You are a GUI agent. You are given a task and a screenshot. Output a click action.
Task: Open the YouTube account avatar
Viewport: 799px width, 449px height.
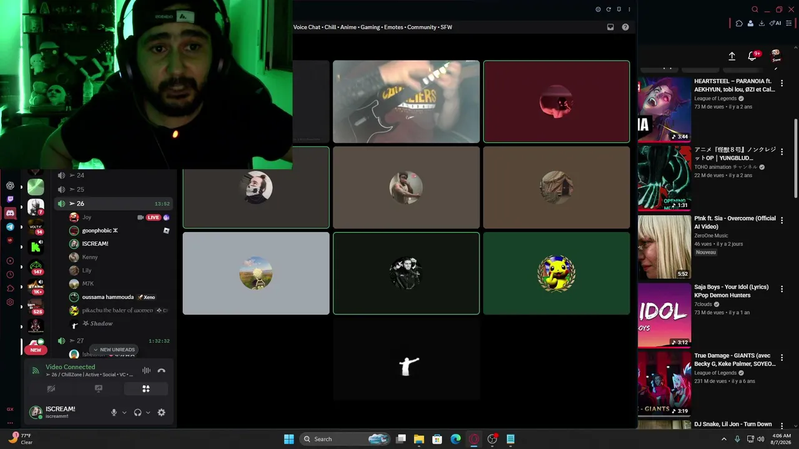(x=776, y=56)
